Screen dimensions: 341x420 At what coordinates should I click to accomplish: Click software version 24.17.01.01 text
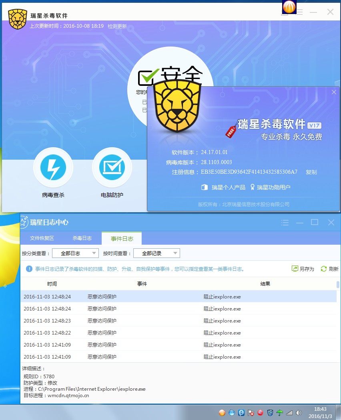tap(214, 152)
